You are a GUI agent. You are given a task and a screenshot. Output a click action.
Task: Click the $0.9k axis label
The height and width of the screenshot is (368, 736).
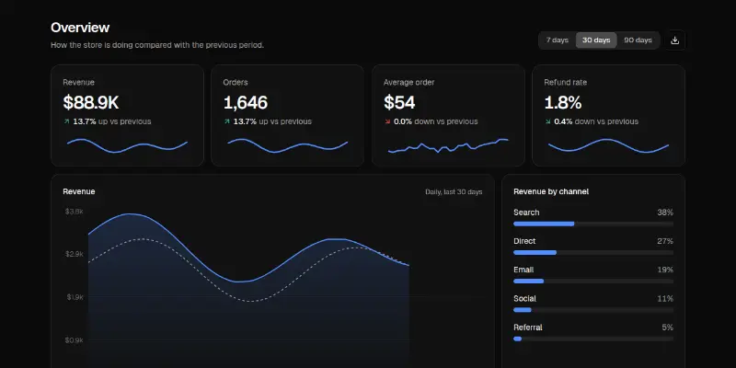pyautogui.click(x=75, y=339)
